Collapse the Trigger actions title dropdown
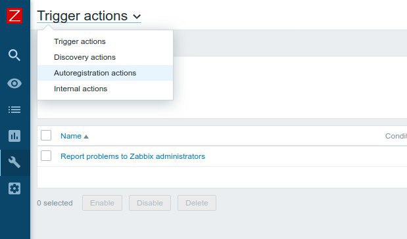 coord(89,16)
